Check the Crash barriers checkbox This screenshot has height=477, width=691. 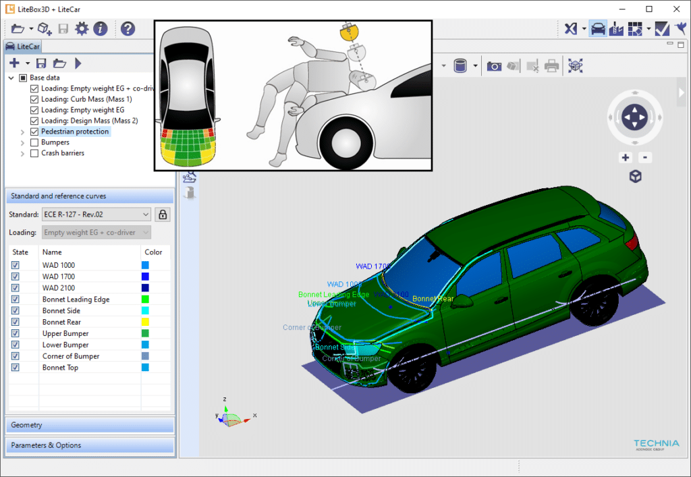[x=34, y=153]
